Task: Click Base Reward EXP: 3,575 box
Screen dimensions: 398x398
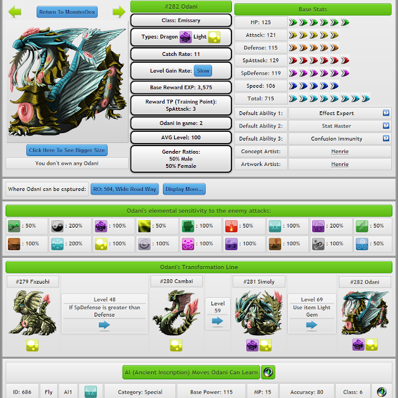Action: tap(181, 87)
